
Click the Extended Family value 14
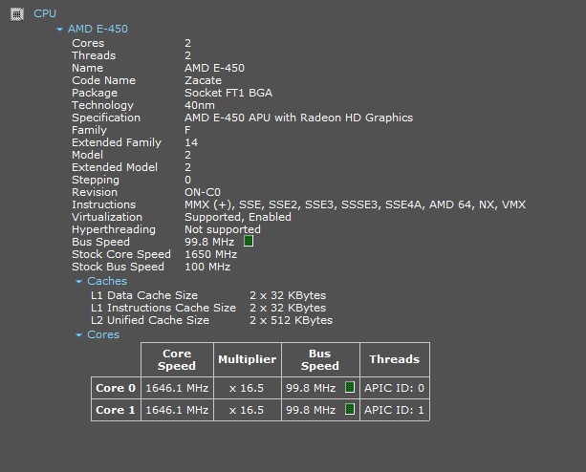click(191, 142)
